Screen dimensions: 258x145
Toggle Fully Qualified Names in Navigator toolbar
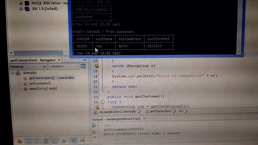point(64,141)
